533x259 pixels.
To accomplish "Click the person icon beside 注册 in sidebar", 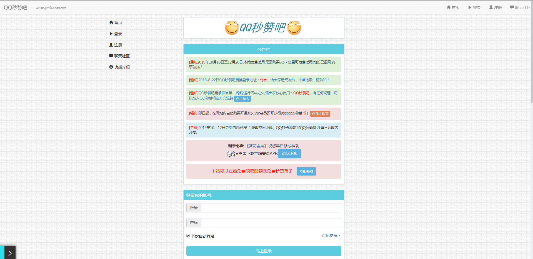I will click(x=111, y=45).
